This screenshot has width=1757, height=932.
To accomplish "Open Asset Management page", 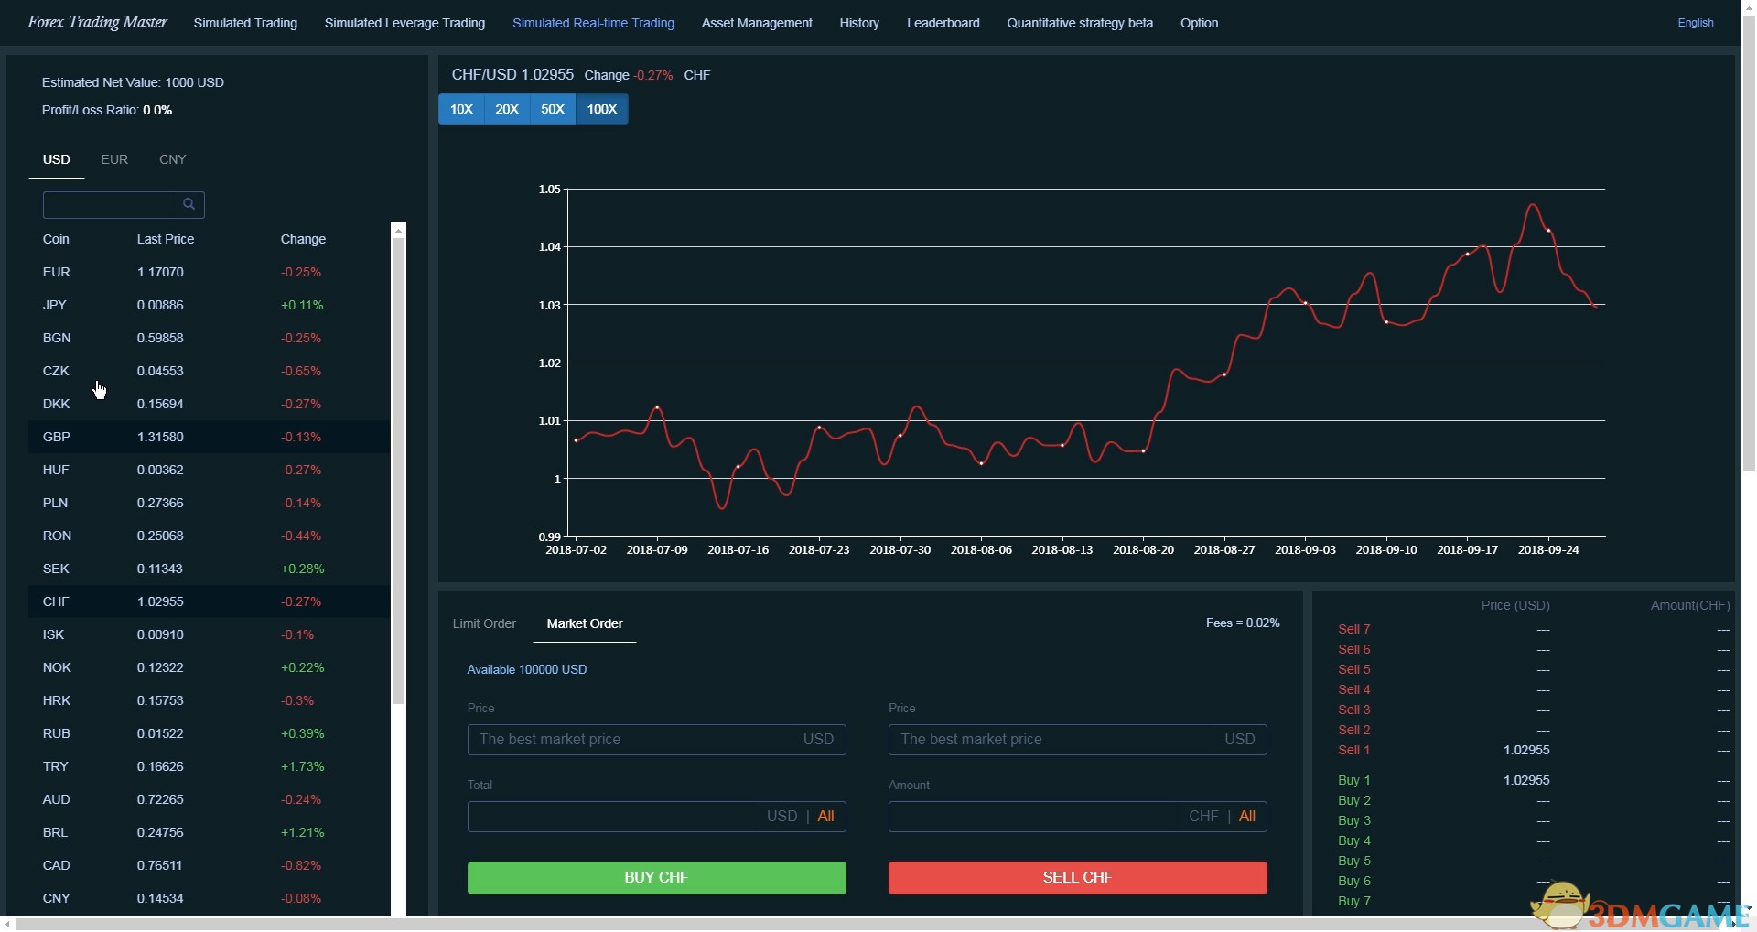I will 757,23.
